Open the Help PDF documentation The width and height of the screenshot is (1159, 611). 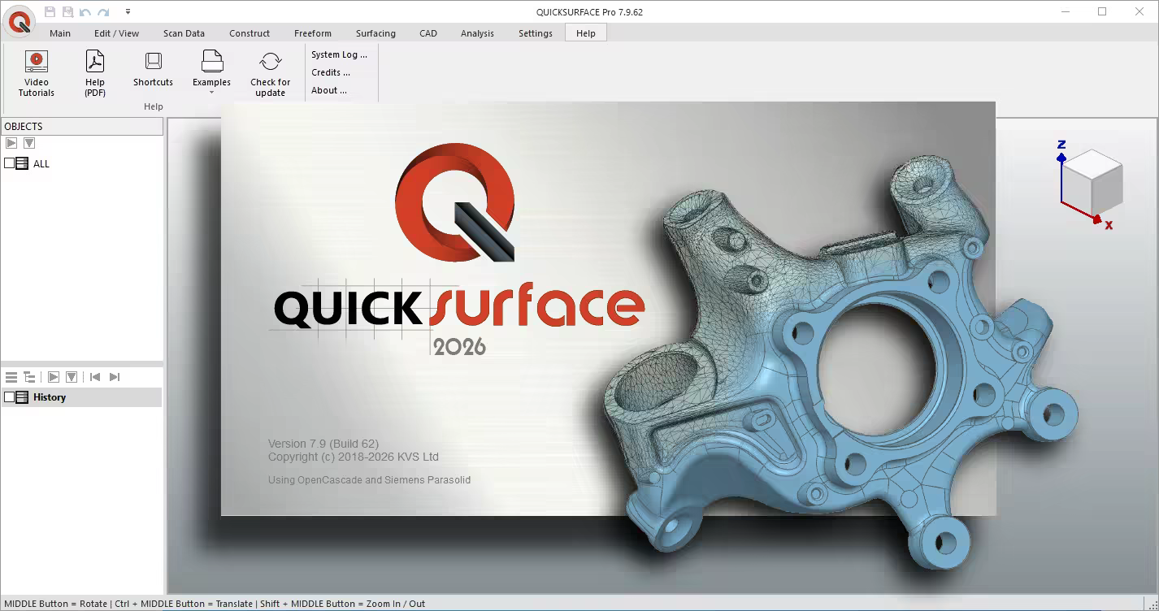[94, 71]
